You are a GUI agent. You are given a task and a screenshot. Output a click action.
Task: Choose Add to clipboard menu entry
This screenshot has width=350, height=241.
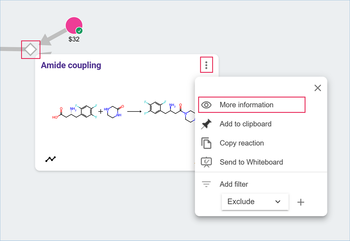point(245,124)
